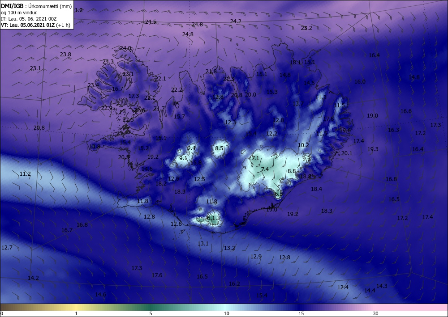Click the map value 23.2
Viewport: 448px width, 317px height.
[306, 28]
